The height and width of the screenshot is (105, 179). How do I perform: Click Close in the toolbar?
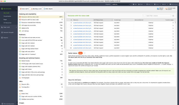click(x=156, y=4)
